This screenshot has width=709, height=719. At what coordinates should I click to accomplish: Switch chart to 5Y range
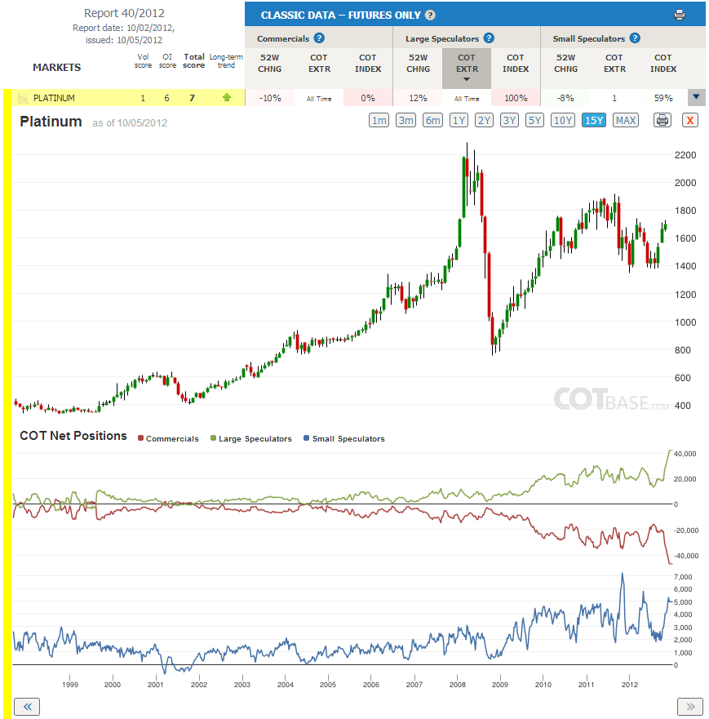click(x=535, y=120)
